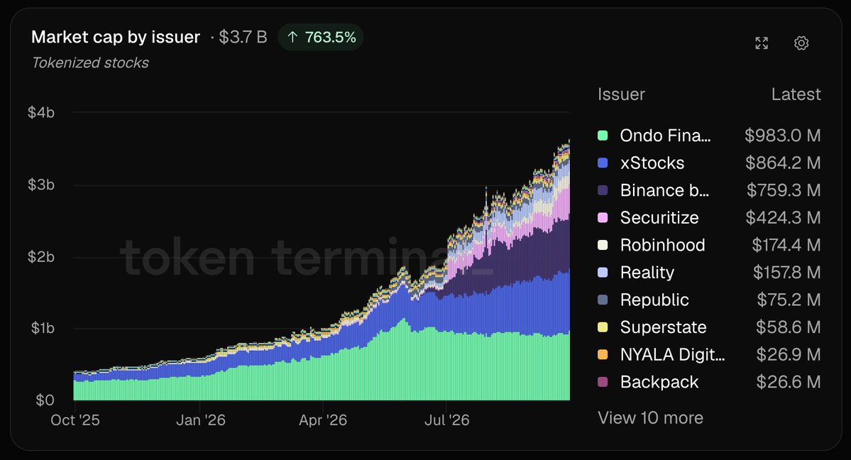This screenshot has height=460, width=851.
Task: Click the Backpack magenta swatch
Action: [603, 382]
